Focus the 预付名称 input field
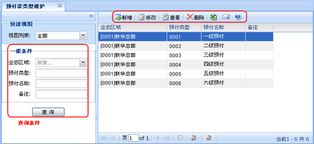This screenshot has height=144, width=314. tap(61, 84)
